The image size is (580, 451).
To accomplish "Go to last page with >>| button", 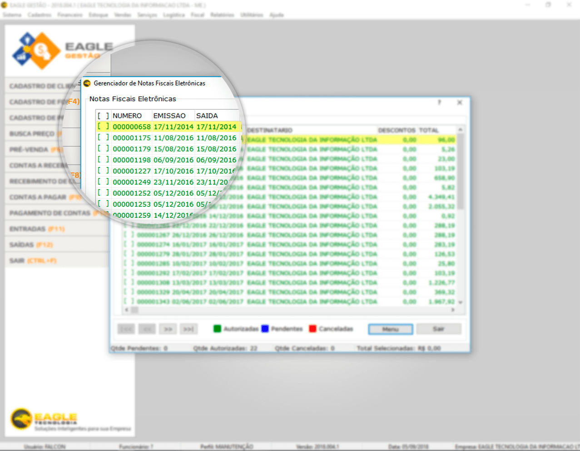I will [x=188, y=329].
